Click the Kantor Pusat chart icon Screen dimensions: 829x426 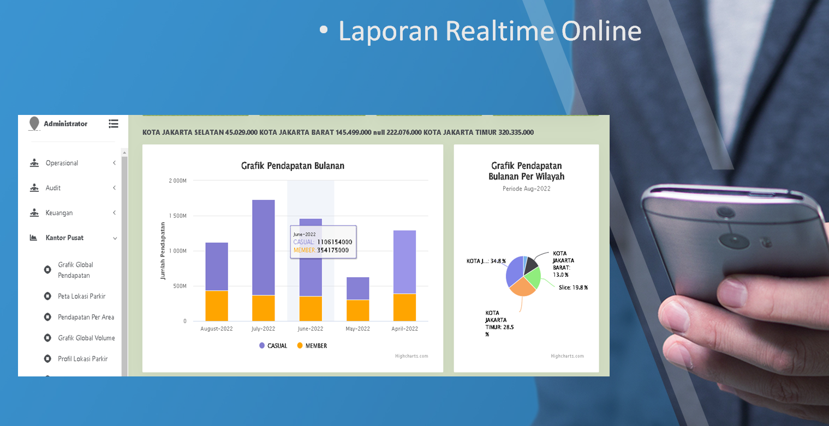(34, 238)
